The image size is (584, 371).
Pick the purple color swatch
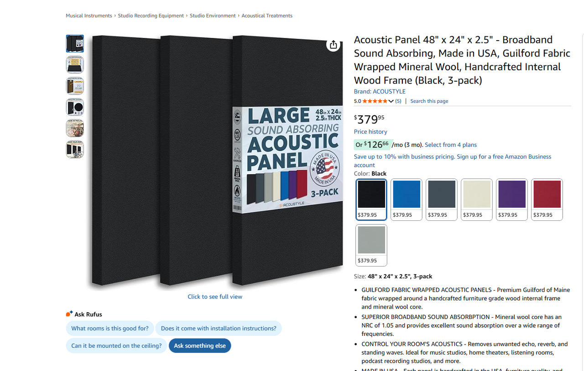pyautogui.click(x=512, y=199)
